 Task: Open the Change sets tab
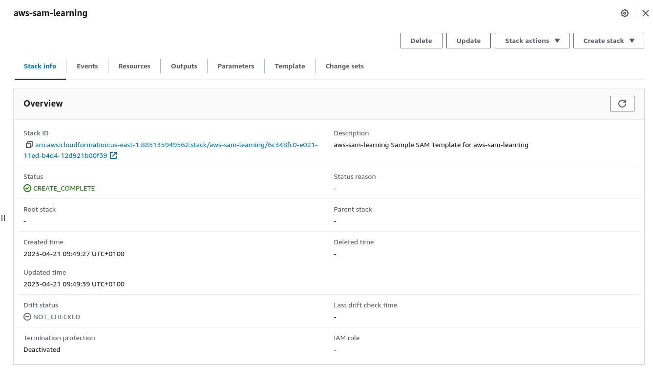[344, 66]
